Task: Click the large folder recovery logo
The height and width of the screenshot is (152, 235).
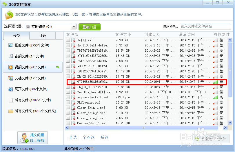Action: coord(9,15)
